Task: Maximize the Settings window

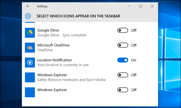Action: pyautogui.click(x=141, y=6)
